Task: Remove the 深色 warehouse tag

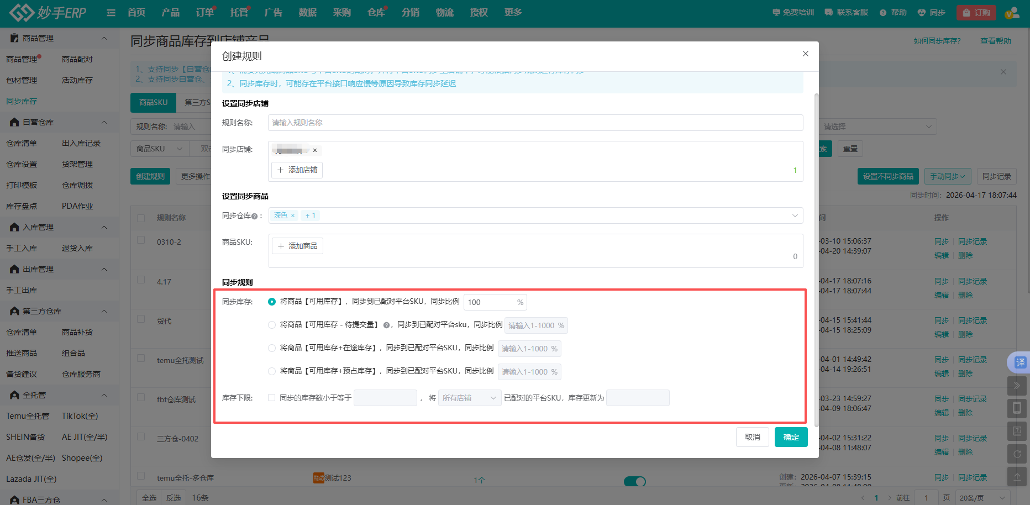Action: tap(293, 215)
